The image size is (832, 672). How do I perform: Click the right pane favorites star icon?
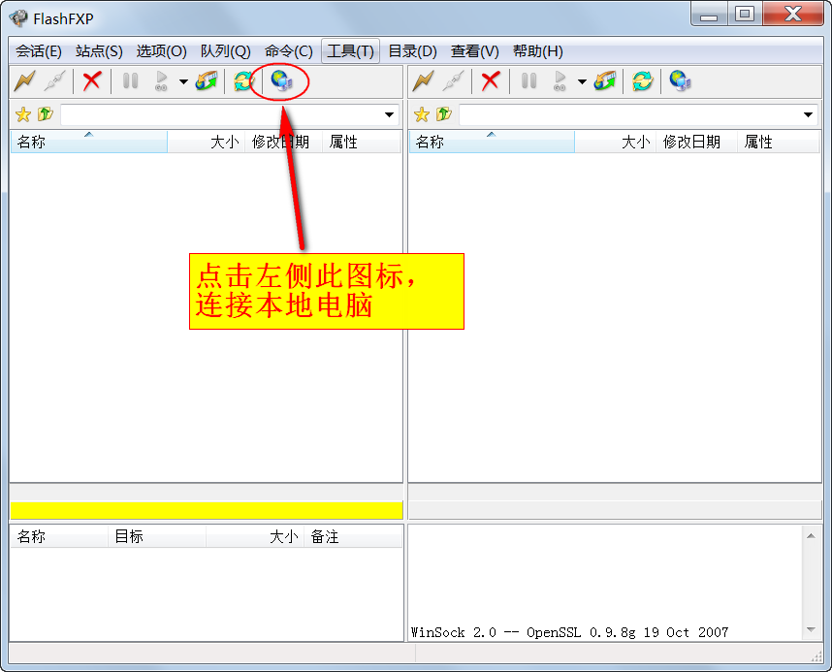click(x=422, y=114)
